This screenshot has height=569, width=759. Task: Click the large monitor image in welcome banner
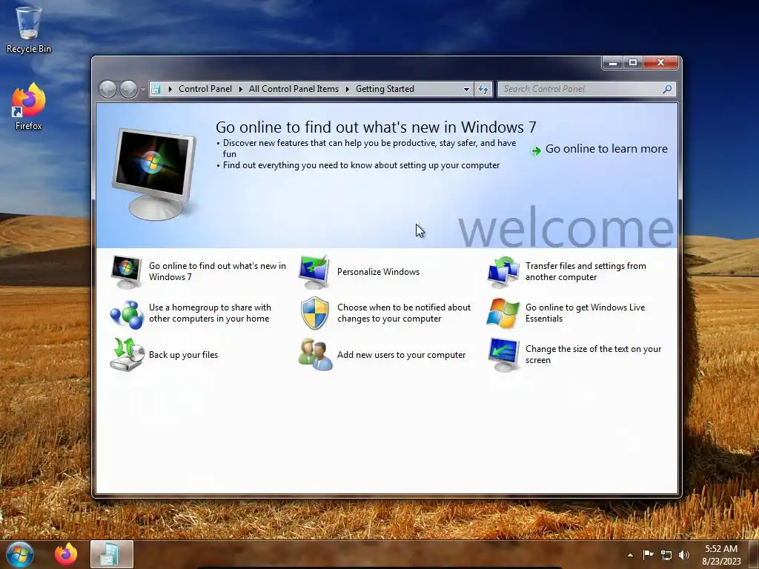tap(154, 174)
